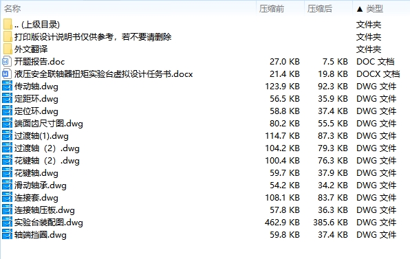410x259 pixels.
Task: Click the 外文翻译 folder icon
Action: tap(8, 49)
